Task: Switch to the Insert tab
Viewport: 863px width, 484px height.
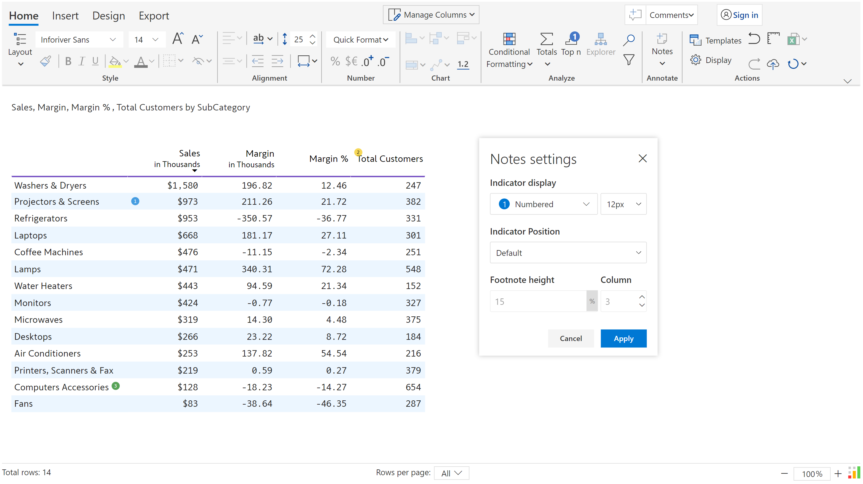Action: coord(65,16)
